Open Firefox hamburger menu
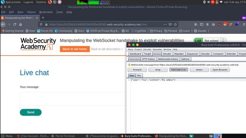Image resolution: width=246 pixels, height=138 pixels. click(x=244, y=25)
